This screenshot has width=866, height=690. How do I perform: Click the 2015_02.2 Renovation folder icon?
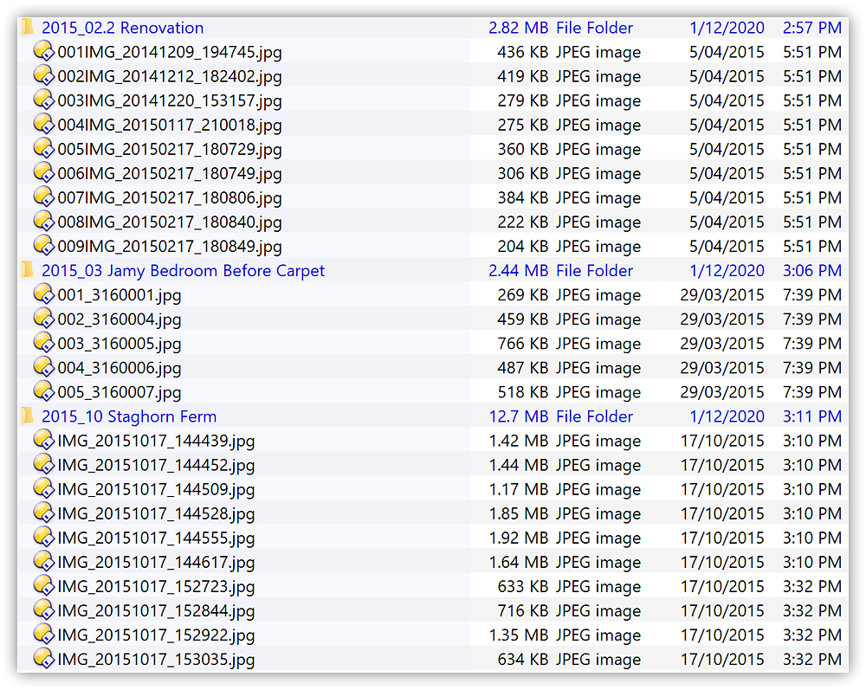point(29,27)
